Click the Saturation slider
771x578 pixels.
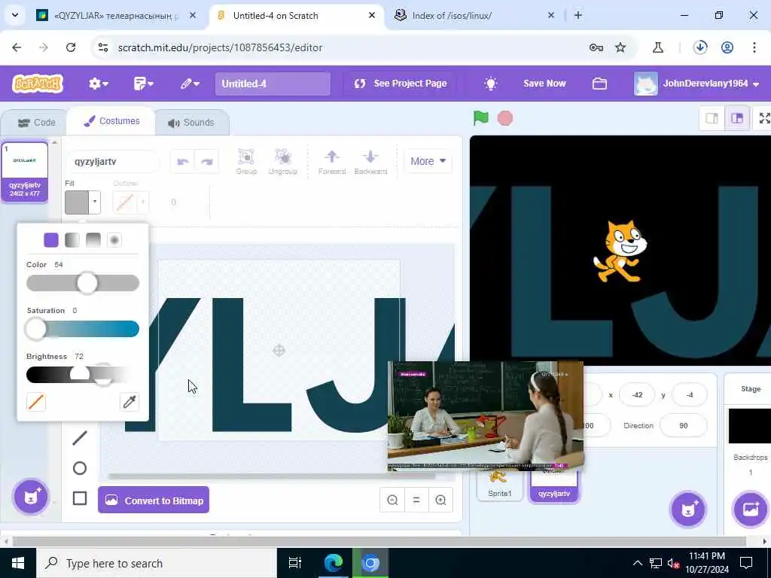point(83,329)
